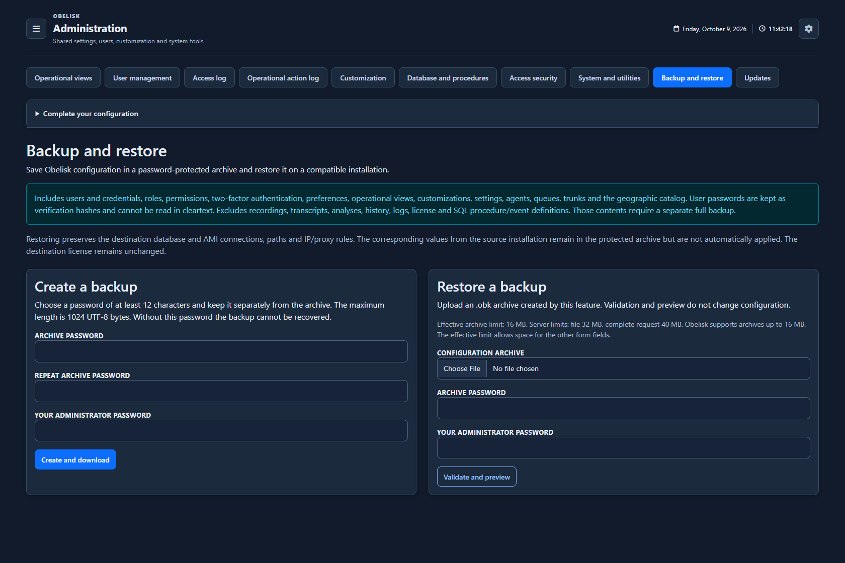Select System and utilities tab
Viewport: 845px width, 563px height.
tap(610, 78)
